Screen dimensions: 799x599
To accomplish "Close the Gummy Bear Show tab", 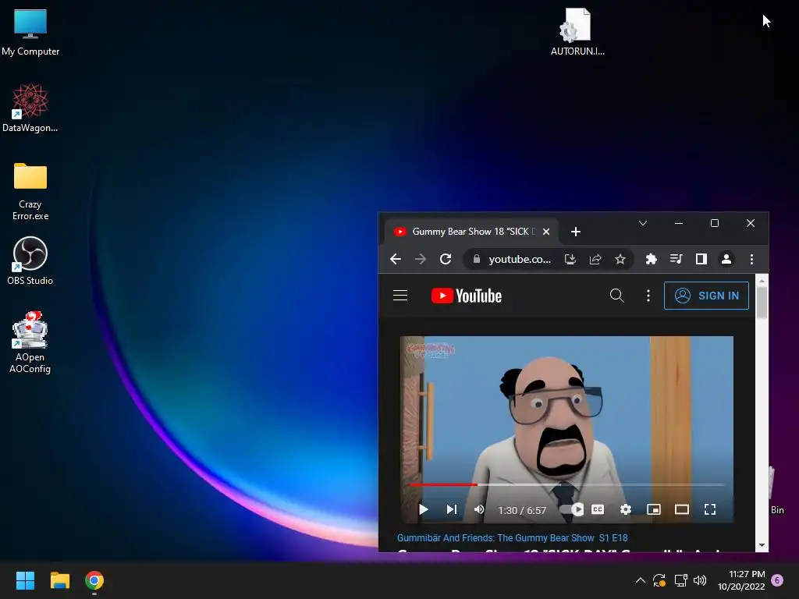I will pos(546,232).
